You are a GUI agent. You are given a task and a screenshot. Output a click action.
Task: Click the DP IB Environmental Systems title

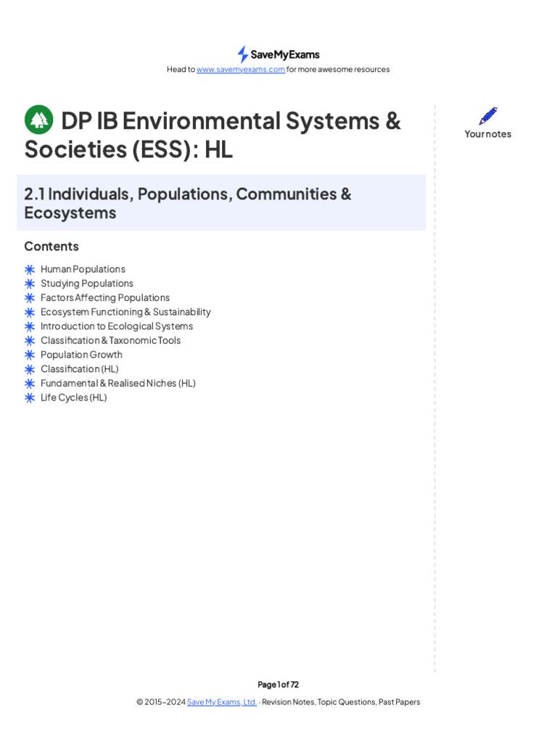point(213,135)
